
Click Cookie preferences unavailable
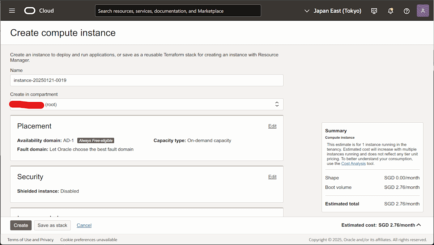tap(89, 240)
